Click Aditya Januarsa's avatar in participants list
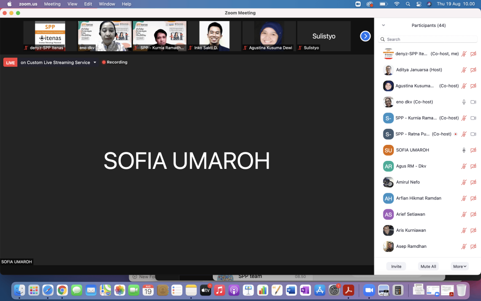481x301 pixels. [388, 70]
